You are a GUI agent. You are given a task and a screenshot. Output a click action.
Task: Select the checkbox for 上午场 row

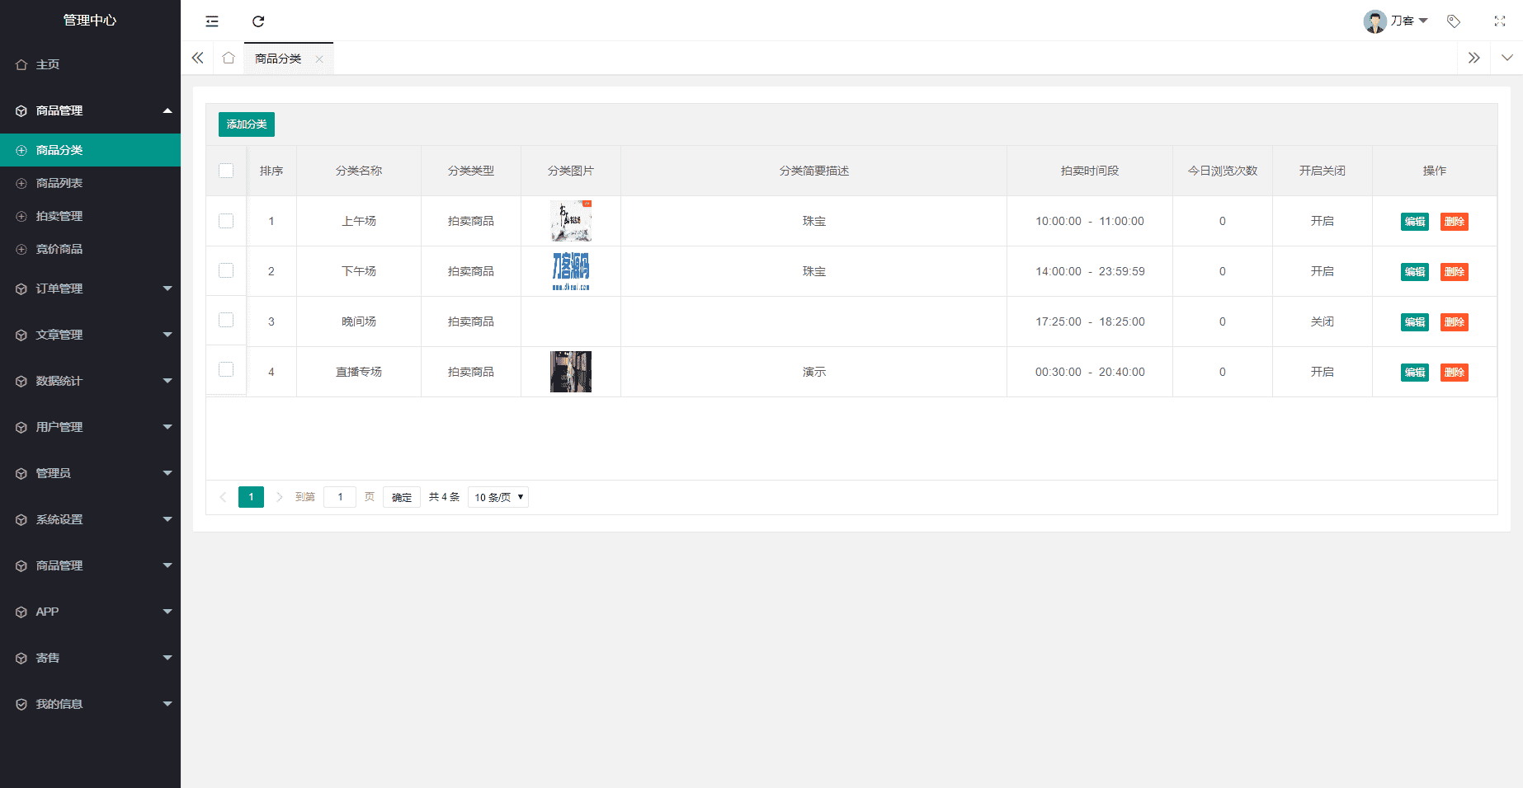226,221
